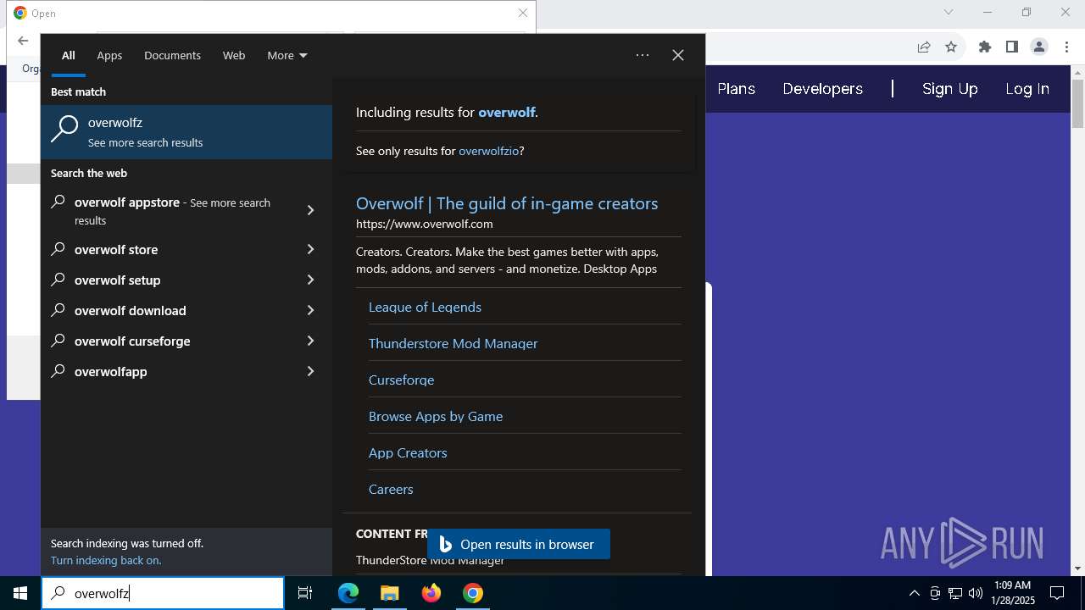Open Task View on the taskbar
The width and height of the screenshot is (1085, 610).
click(x=305, y=593)
